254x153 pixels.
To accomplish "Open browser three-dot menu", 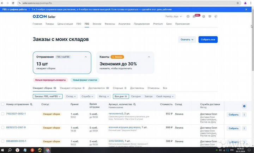I will point(251,3).
